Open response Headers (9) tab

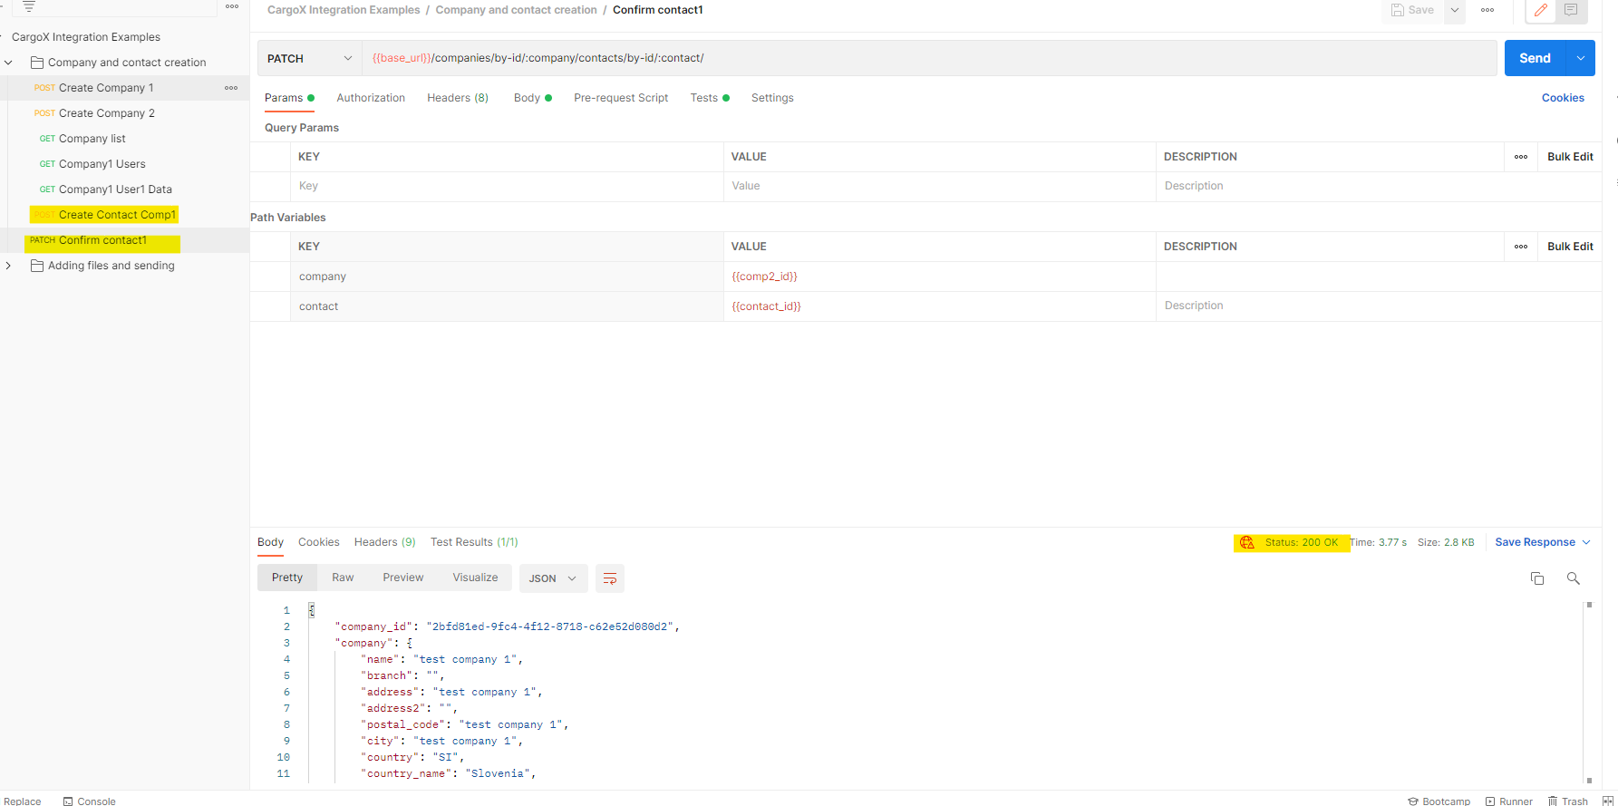(x=384, y=542)
